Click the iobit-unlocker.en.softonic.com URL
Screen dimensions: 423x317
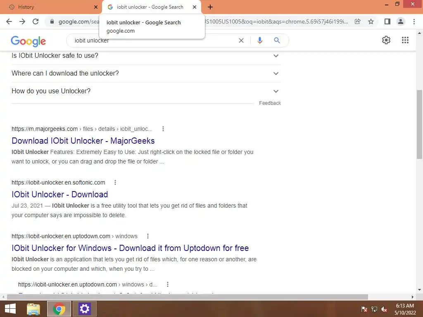pos(58,182)
